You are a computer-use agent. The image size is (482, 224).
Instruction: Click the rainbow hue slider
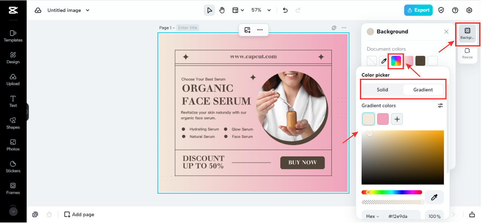point(392,192)
